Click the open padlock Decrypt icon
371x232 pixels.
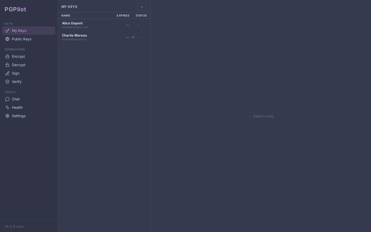click(7, 65)
